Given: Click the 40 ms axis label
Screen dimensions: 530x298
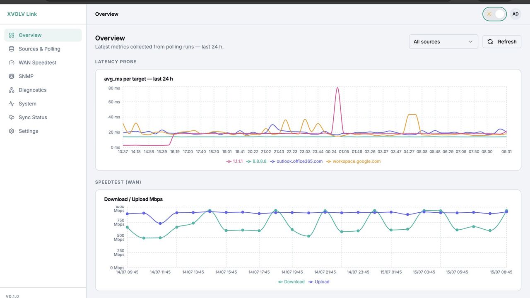Looking at the screenshot, I should pos(114,117).
